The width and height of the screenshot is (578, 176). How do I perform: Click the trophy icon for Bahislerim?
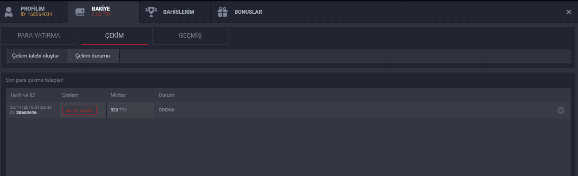[151, 12]
